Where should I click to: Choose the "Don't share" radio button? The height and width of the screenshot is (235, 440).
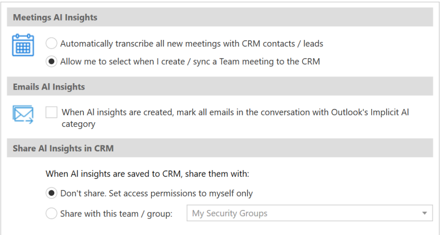pos(52,193)
